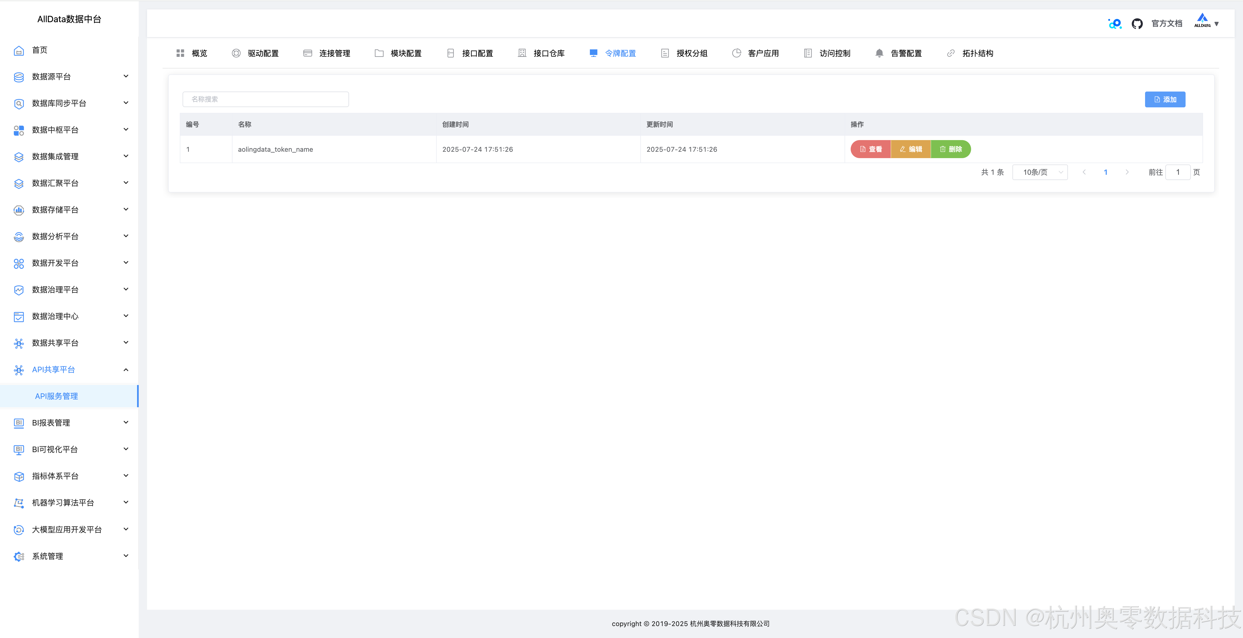Open the 10条/页 page size dropdown

pos(1040,172)
